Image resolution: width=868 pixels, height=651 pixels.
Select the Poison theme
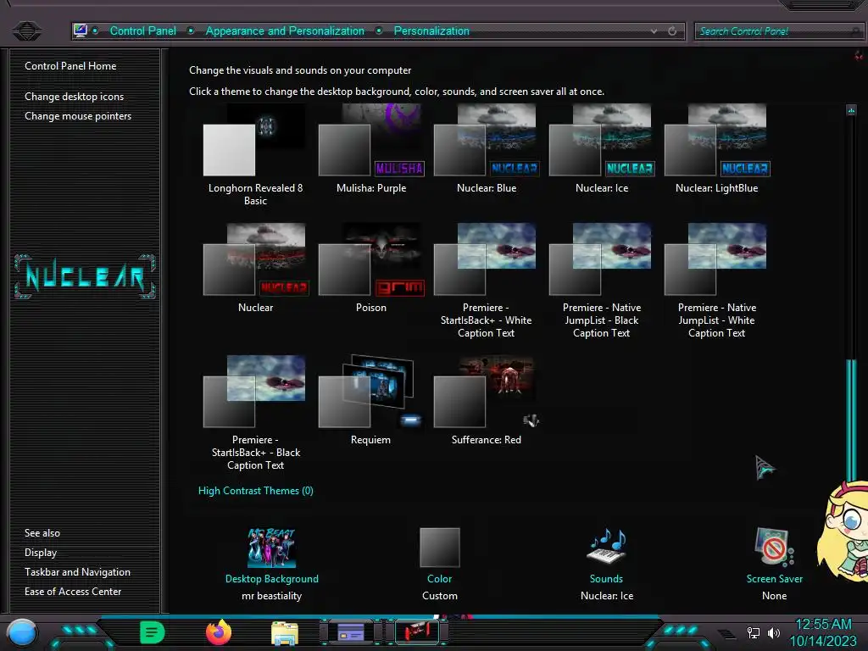[x=371, y=269]
